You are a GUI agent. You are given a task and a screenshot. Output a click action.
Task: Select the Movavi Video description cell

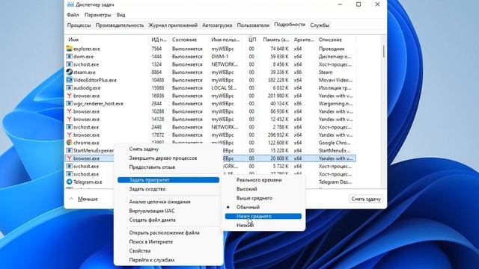click(335, 80)
